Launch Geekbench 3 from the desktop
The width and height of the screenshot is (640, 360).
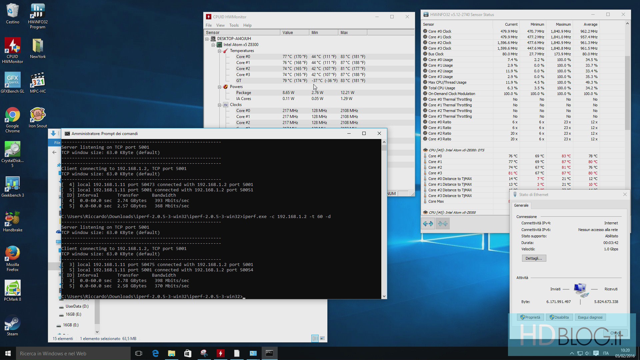coord(12,187)
